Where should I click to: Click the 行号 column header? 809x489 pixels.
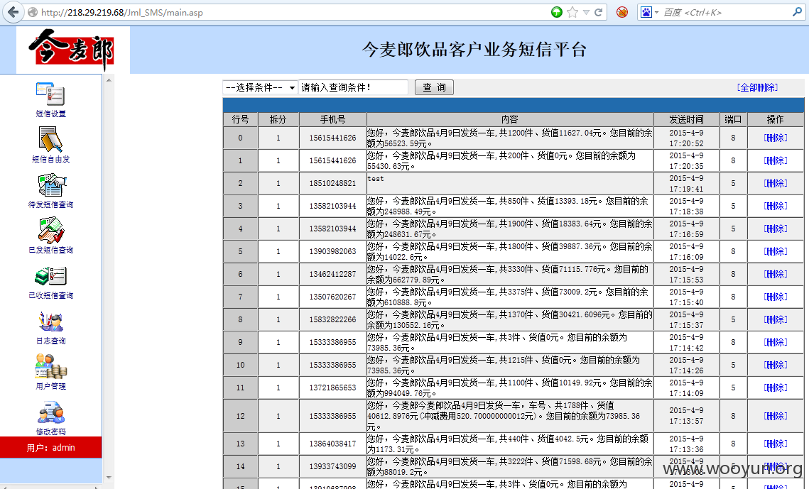point(241,119)
